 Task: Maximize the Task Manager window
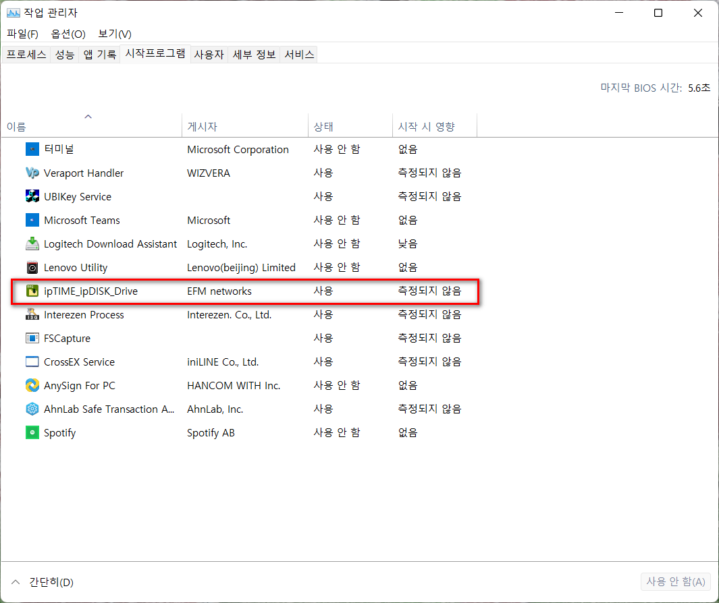[x=658, y=13]
